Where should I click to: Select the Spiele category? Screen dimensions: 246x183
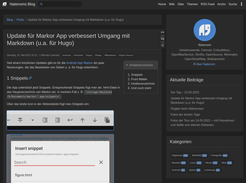(x=195, y=170)
